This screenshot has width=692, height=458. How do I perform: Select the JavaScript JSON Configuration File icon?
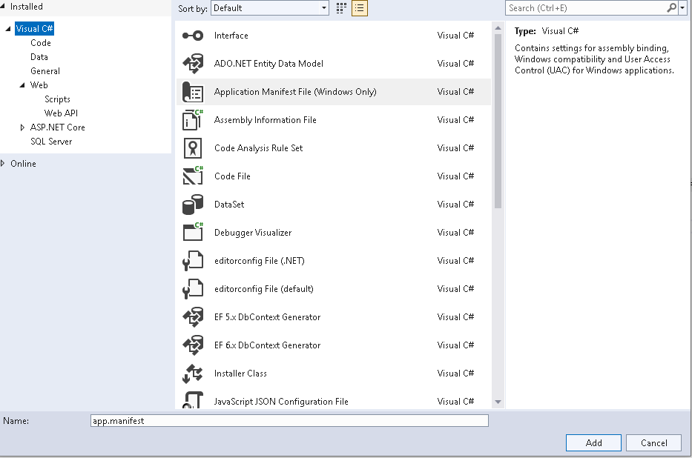click(x=193, y=399)
